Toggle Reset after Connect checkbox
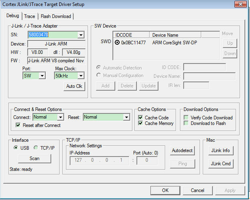Screen dimensions: 250x200 [18, 125]
